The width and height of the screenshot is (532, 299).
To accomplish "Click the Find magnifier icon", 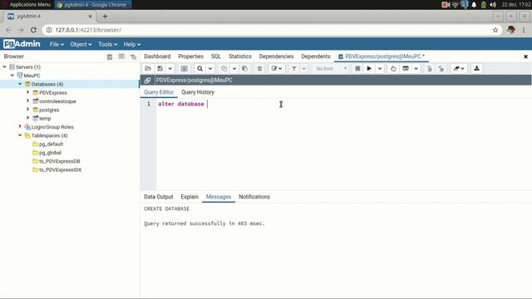I will point(199,68).
